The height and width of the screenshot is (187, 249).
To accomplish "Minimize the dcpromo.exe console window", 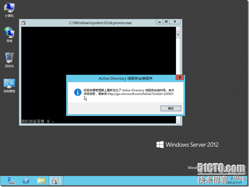I will tap(160, 22).
